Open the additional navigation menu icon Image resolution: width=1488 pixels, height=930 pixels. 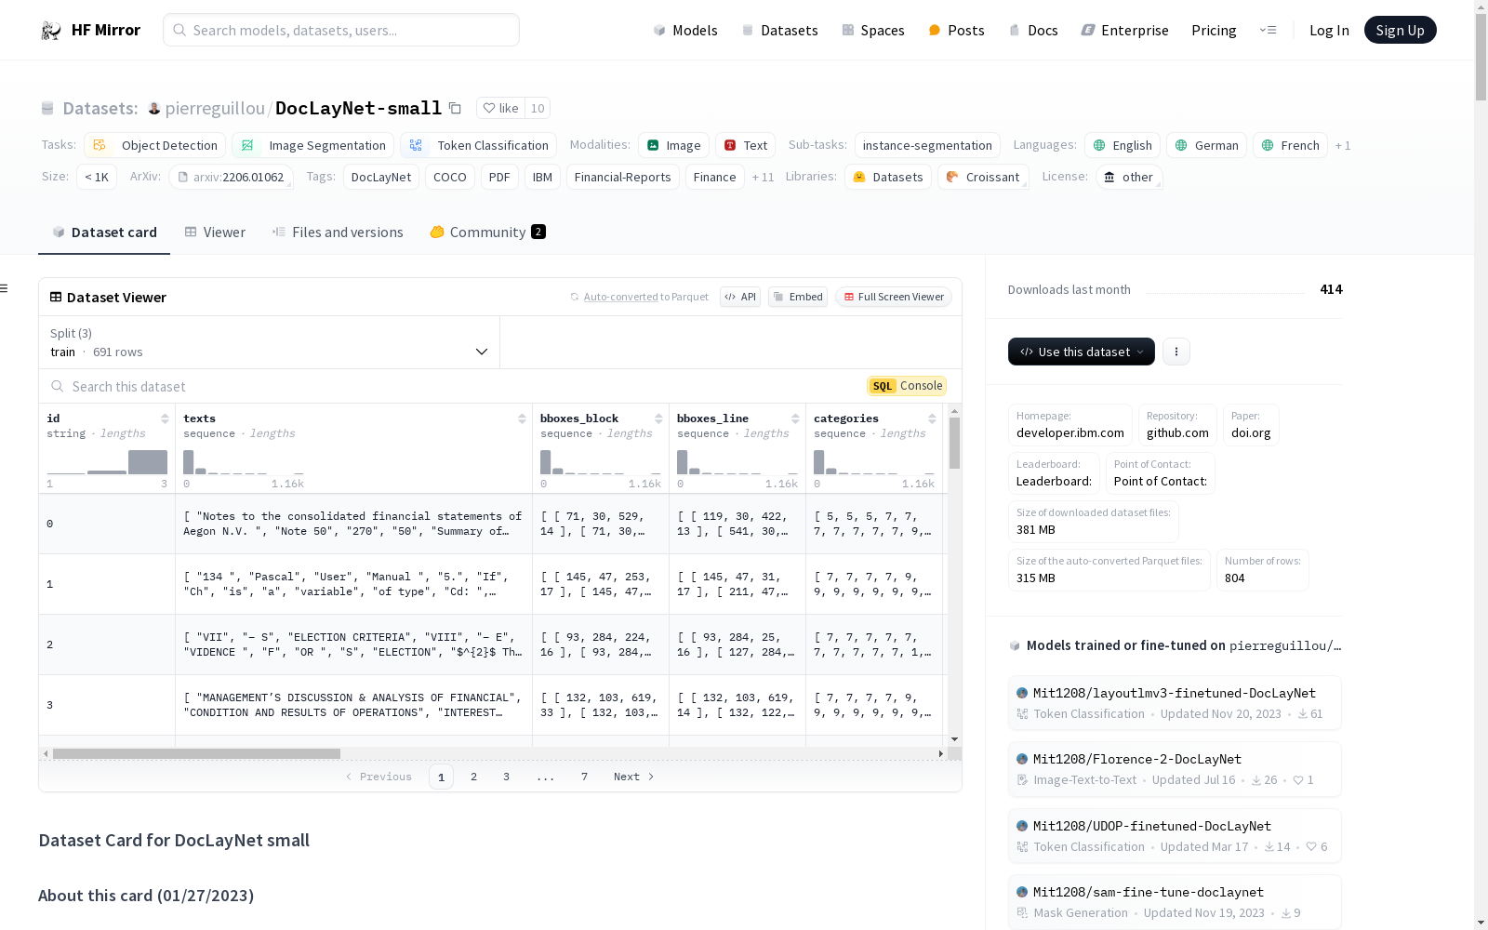point(1268,30)
